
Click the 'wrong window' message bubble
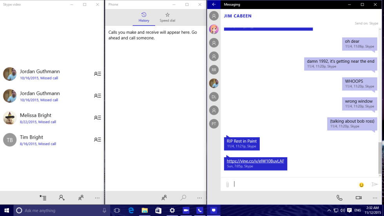(360, 103)
